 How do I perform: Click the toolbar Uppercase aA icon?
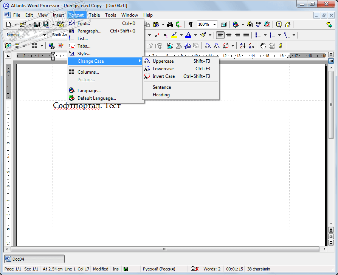point(208,46)
